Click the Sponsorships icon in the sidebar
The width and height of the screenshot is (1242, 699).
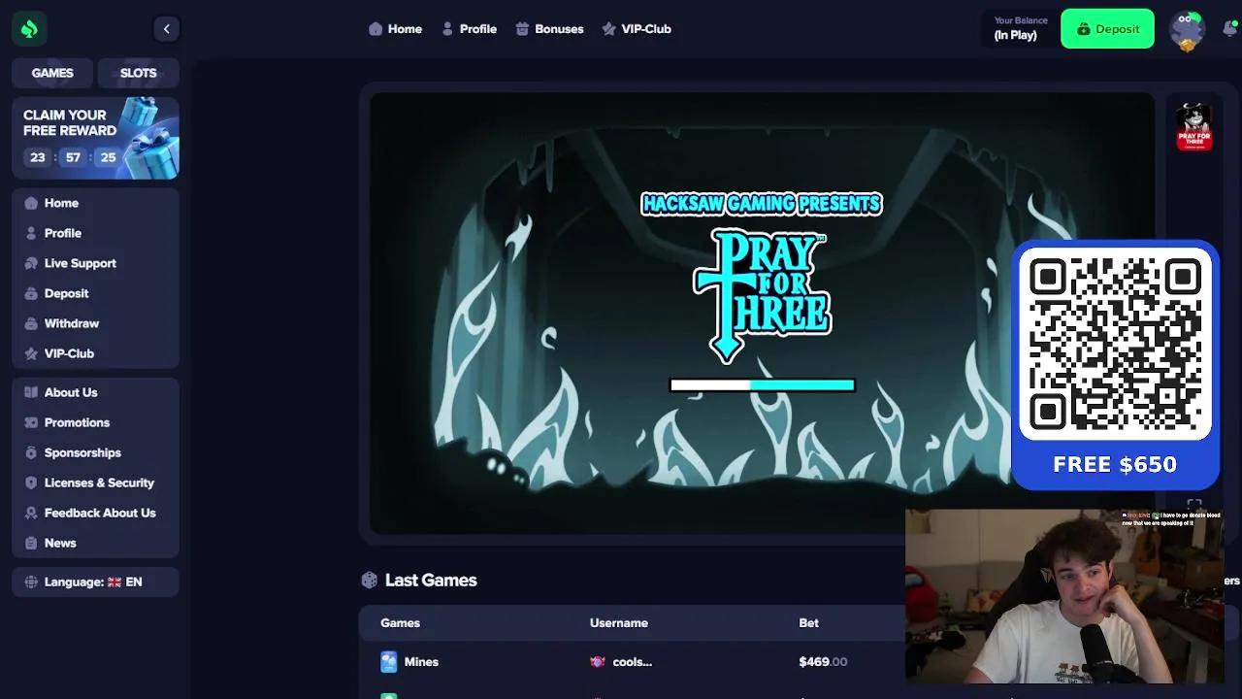(x=31, y=452)
